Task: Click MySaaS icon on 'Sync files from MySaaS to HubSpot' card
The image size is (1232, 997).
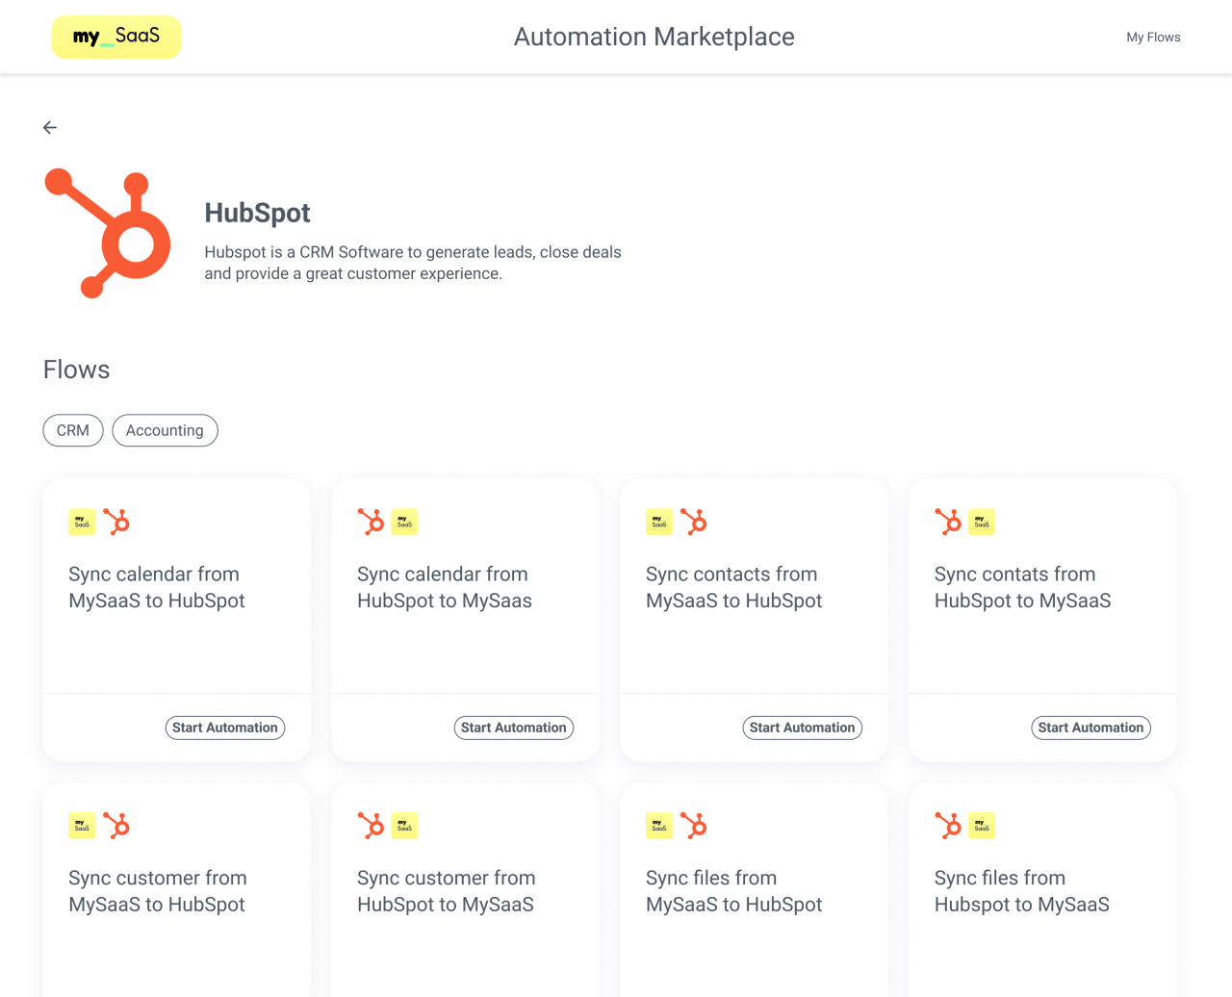Action: pos(659,826)
